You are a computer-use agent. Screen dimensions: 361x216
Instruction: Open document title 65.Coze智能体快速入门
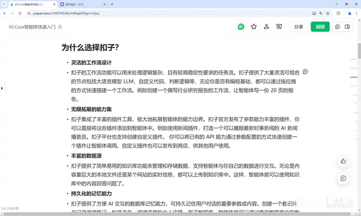pyautogui.click(x=32, y=27)
